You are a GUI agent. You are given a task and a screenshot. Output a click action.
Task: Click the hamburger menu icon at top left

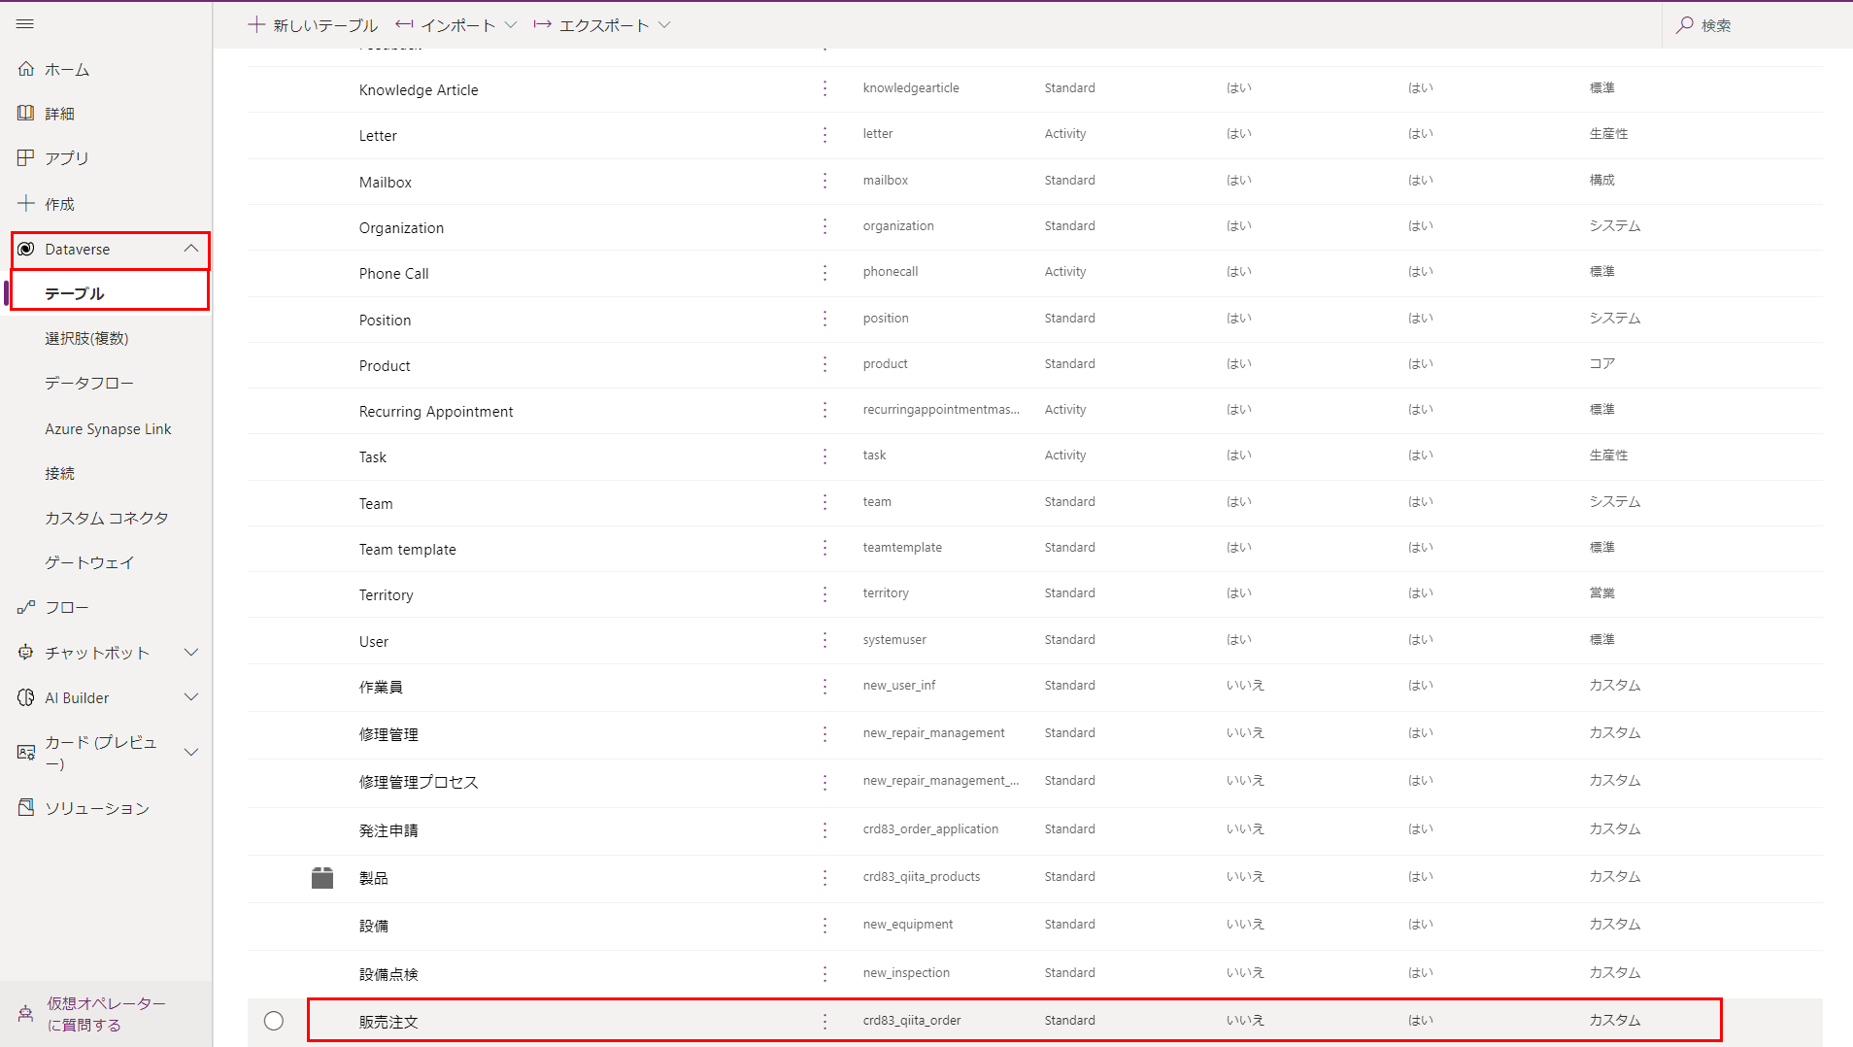click(x=25, y=23)
